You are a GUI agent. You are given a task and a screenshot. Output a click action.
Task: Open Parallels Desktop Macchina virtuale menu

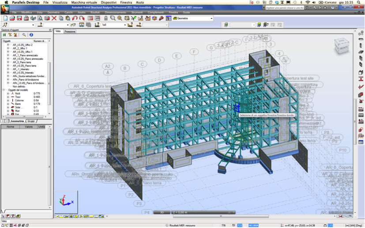click(84, 2)
